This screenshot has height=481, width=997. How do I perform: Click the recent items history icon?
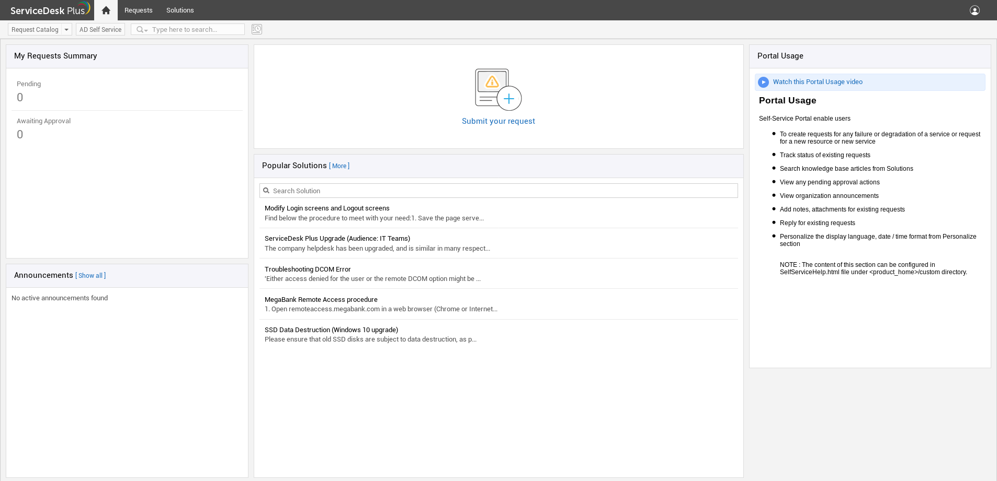256,29
